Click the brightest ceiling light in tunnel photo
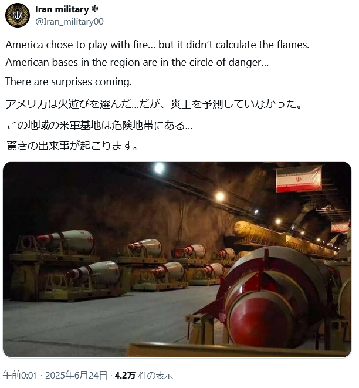This screenshot has width=359, height=388. (160, 168)
